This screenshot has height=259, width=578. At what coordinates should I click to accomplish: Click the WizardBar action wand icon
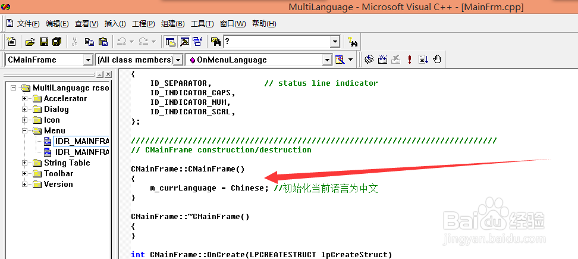(x=340, y=60)
